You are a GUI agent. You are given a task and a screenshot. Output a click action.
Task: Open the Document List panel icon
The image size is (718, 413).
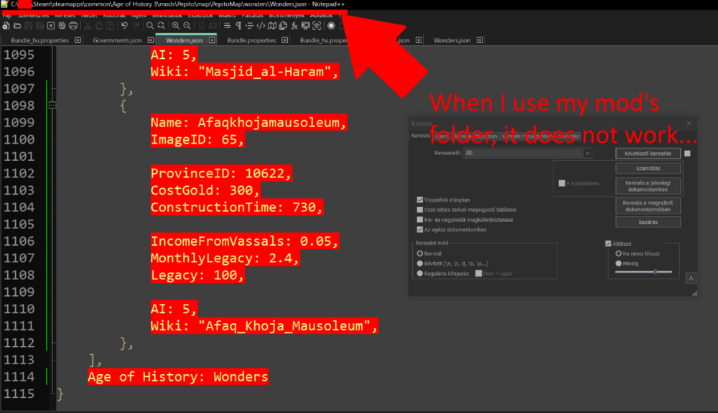coord(283,26)
